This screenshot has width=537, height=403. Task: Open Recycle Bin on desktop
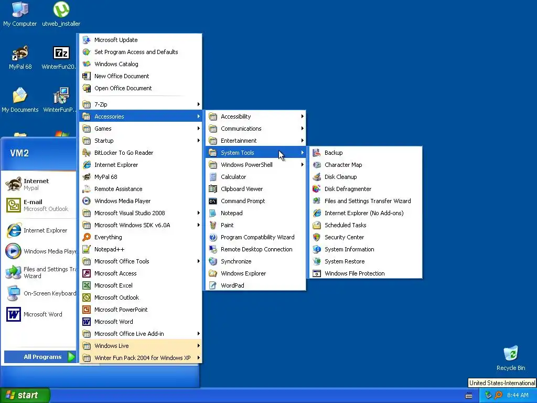click(x=511, y=358)
